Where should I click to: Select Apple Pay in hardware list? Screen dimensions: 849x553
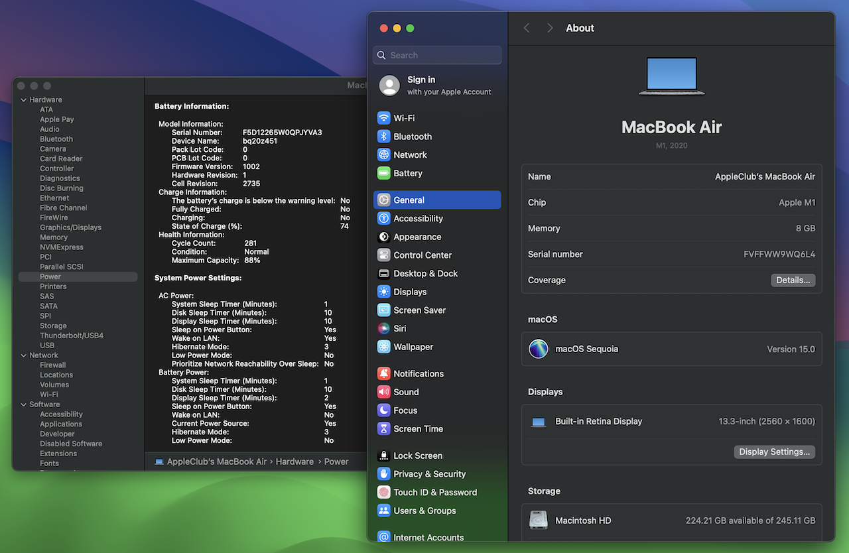click(x=57, y=119)
